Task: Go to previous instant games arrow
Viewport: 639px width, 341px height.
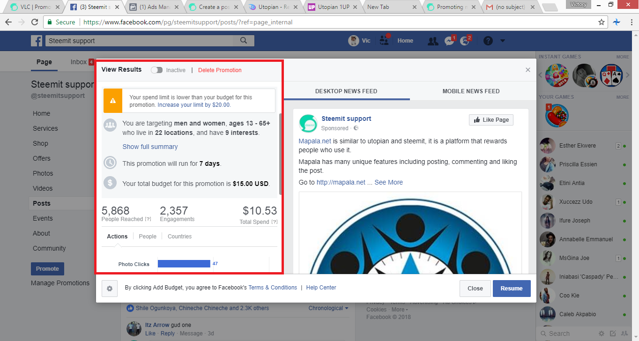Action: tap(541, 75)
